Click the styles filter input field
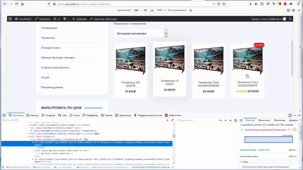Screen dimensions: 303x170 [x=196, y=120]
